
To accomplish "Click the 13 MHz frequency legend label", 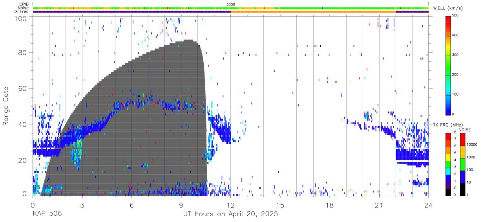I will coord(455,167).
